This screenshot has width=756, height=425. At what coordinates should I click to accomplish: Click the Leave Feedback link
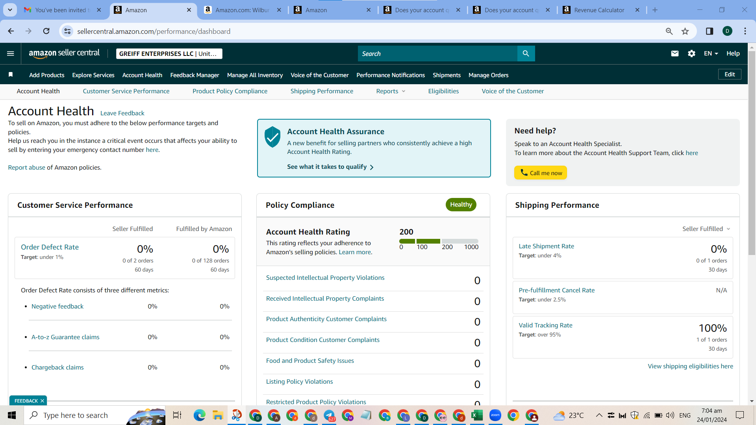pyautogui.click(x=122, y=113)
